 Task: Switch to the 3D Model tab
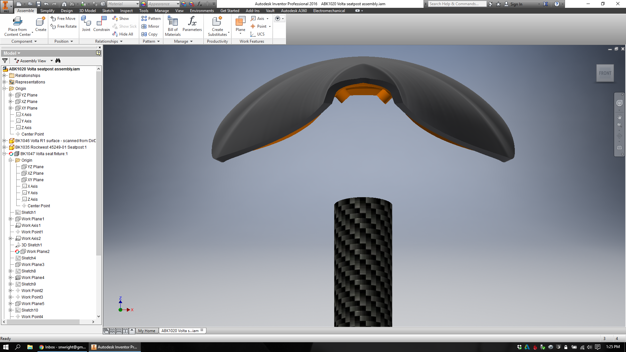[87, 11]
